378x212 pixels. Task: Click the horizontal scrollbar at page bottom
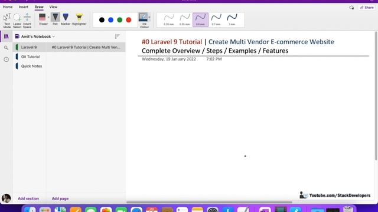209,202
